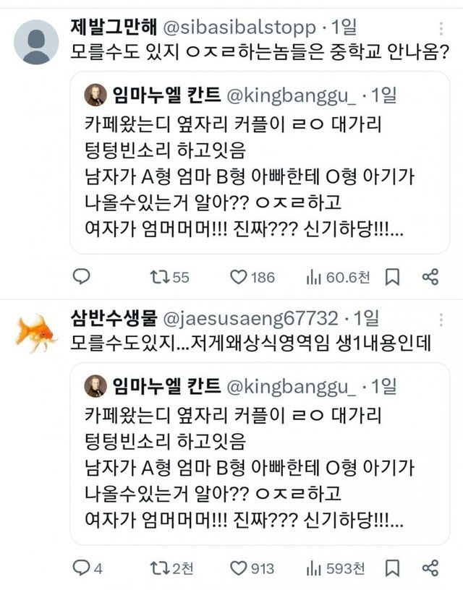Like the tweet with 186 likes
This screenshot has height=590, width=463.
pyautogui.click(x=239, y=277)
